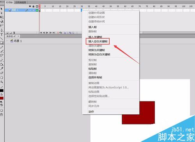195x142 pixels.
Task: Step back one frame
Action: [44, 33]
